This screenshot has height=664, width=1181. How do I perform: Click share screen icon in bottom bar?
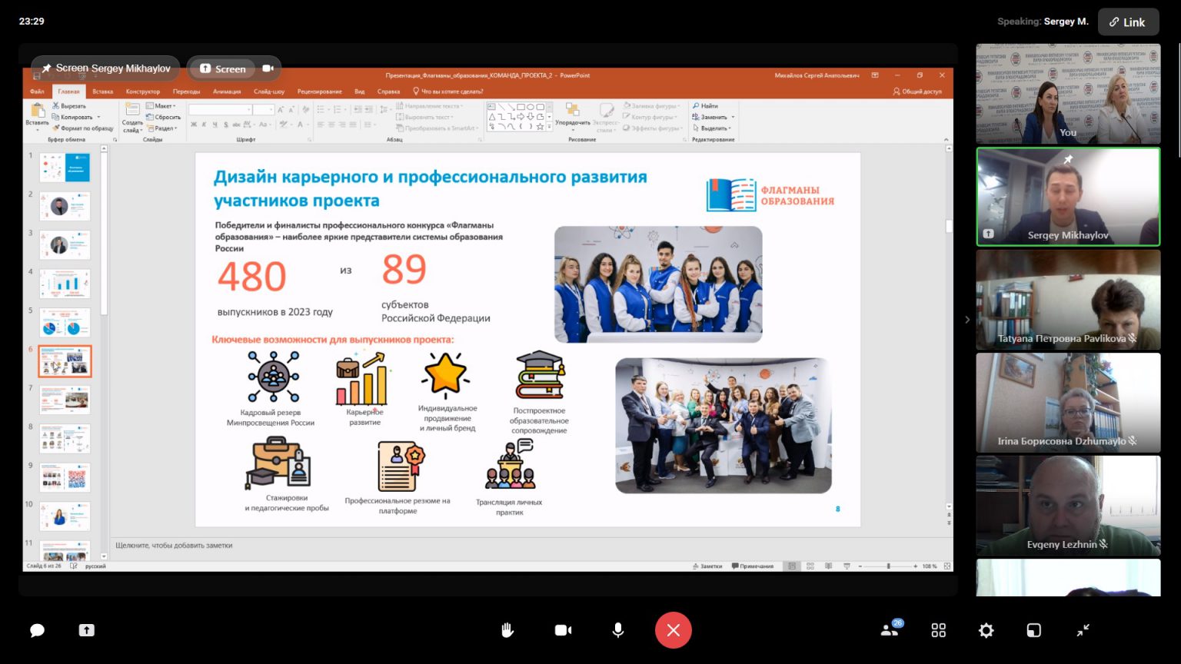pyautogui.click(x=86, y=630)
